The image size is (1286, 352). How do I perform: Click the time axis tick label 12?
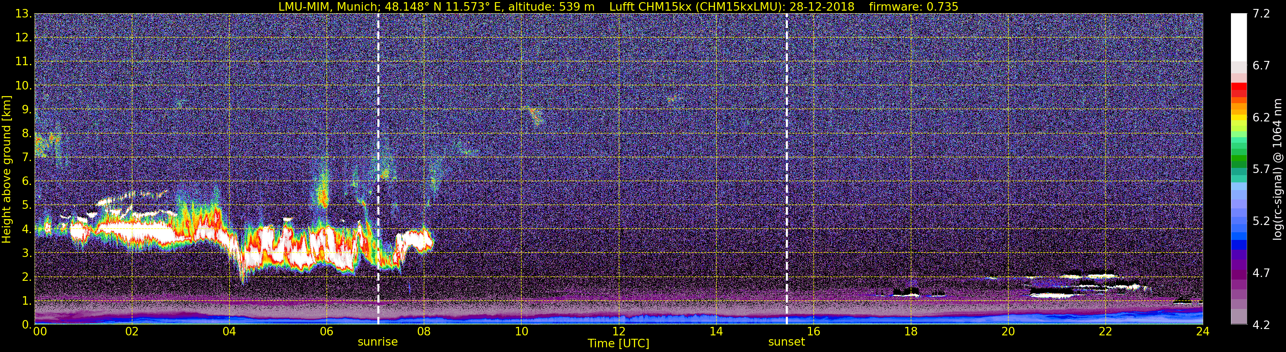(x=618, y=332)
